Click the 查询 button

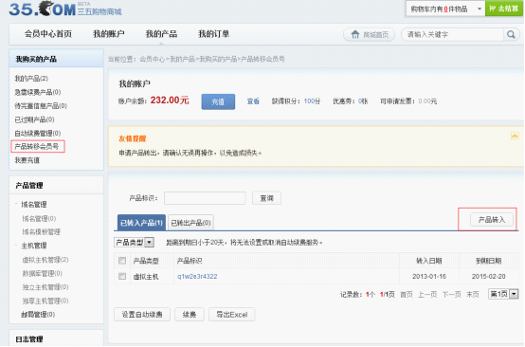click(266, 198)
